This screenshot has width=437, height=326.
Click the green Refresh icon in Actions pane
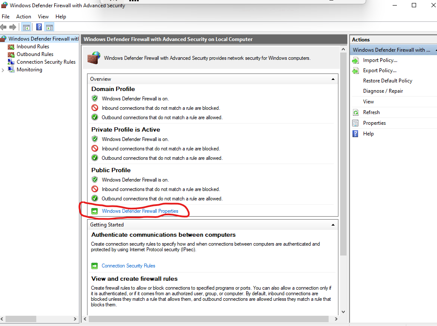[355, 112]
